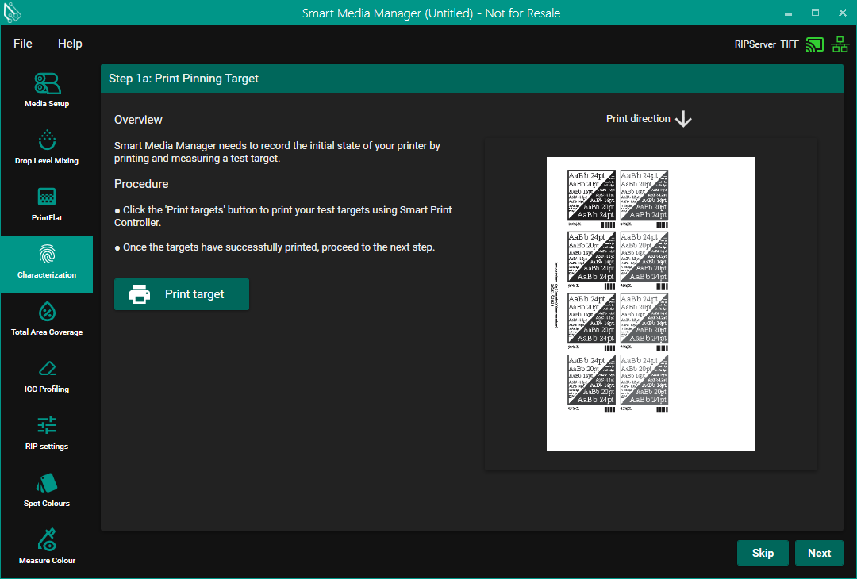The width and height of the screenshot is (857, 579).
Task: Open the File menu
Action: pyautogui.click(x=23, y=44)
